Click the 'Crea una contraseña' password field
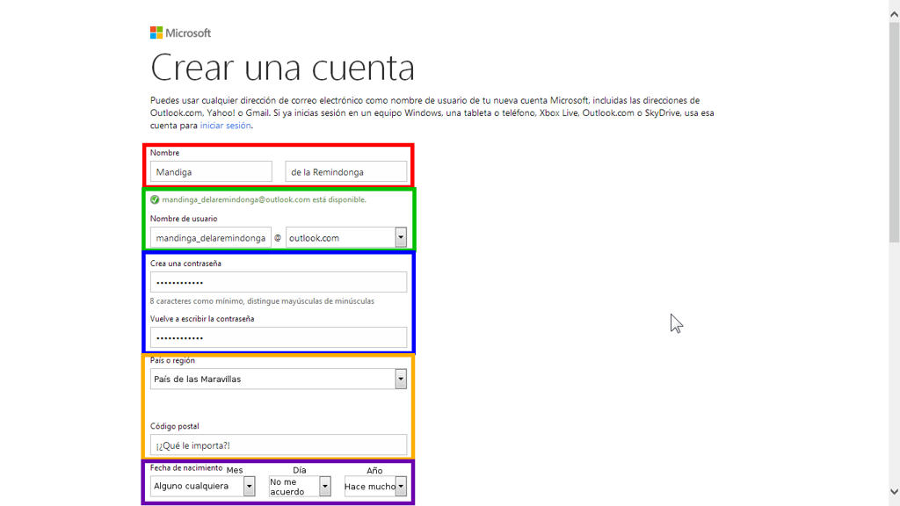Screen dimensions: 900x506 [x=279, y=282]
